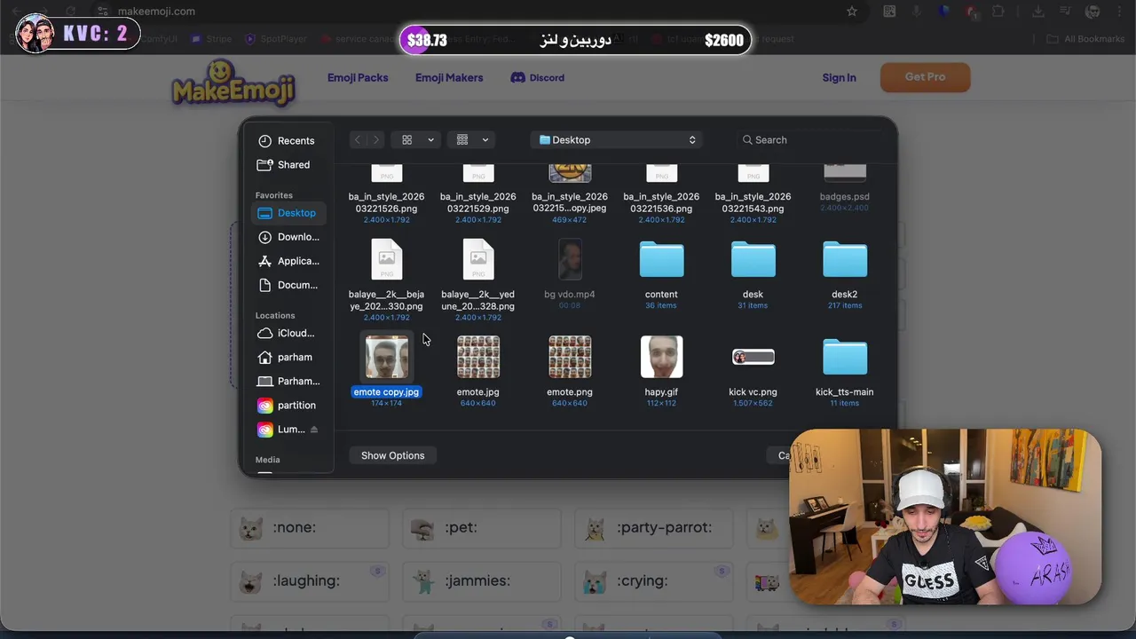This screenshot has width=1136, height=639.
Task: Eject the Lum... volume
Action: point(313,429)
